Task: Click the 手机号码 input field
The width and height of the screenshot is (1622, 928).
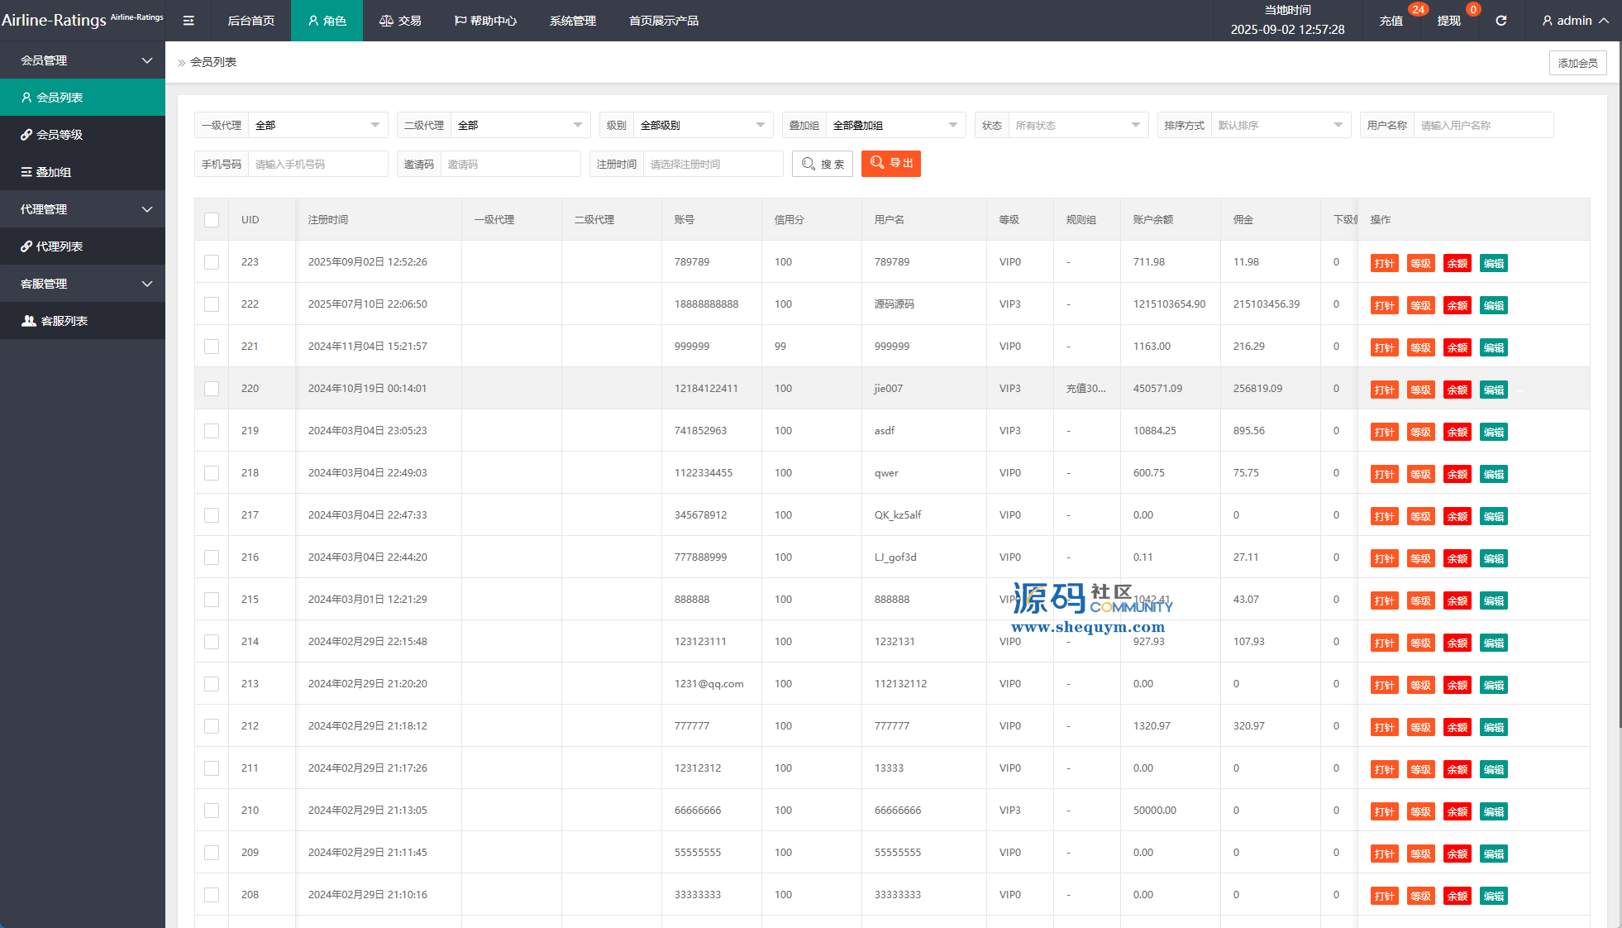Action: click(x=317, y=165)
